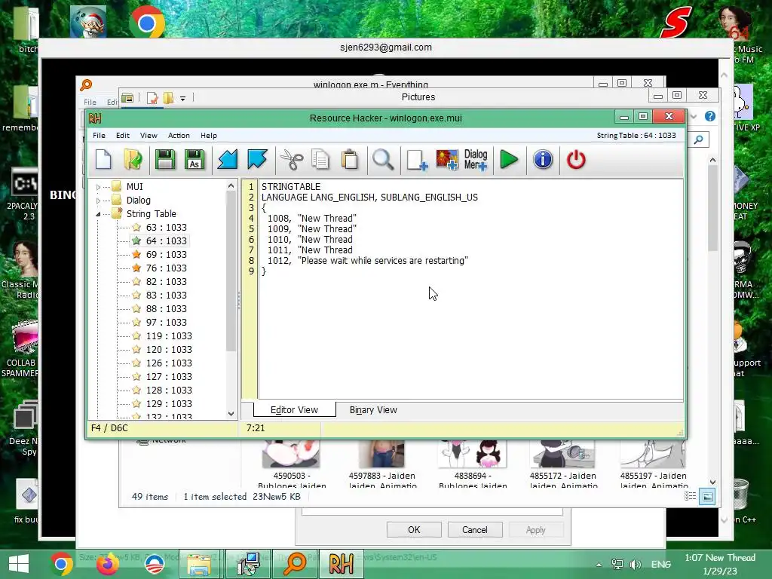
Task: Click the blue arrow pointing down-left
Action: click(228, 160)
